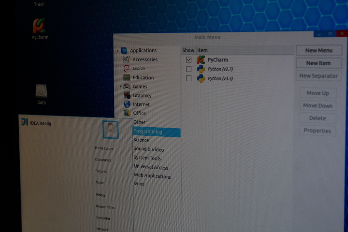Screen dimensions: 348x232
Task: Collapse the Applications tree node
Action: point(117,51)
